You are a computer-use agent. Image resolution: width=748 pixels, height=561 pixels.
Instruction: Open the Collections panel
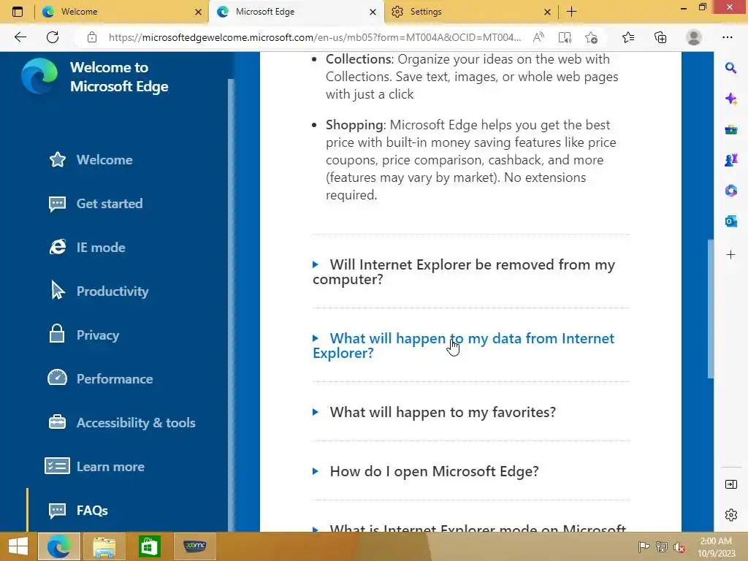coord(660,37)
